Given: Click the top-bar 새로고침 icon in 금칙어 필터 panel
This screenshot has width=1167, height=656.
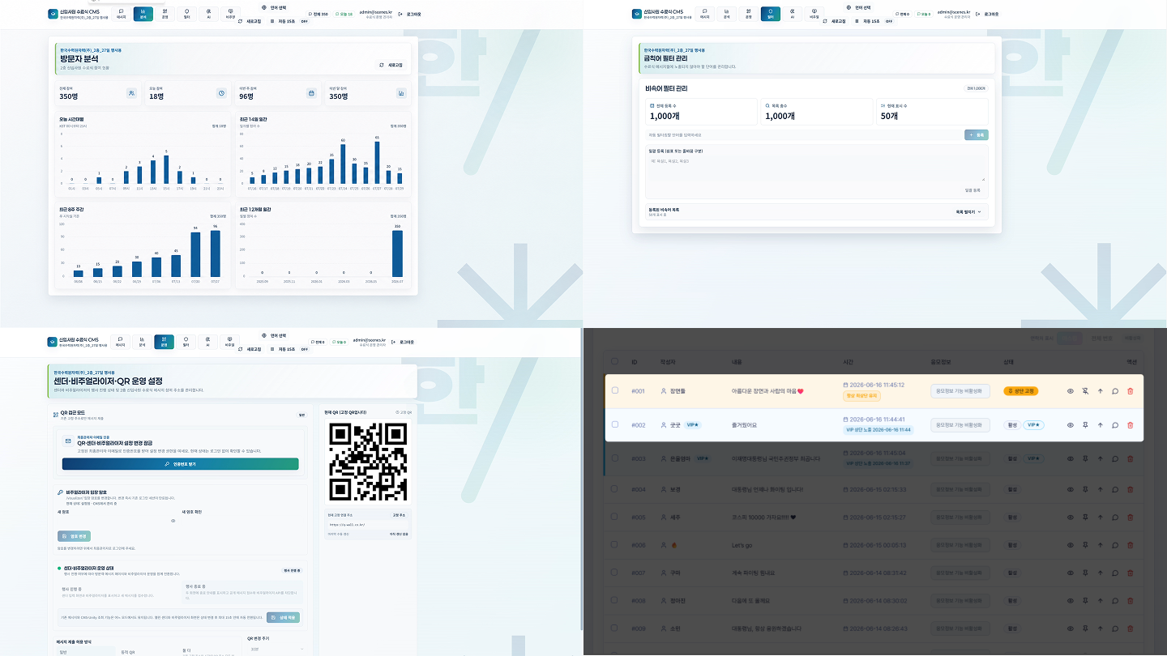Looking at the screenshot, I should (823, 21).
